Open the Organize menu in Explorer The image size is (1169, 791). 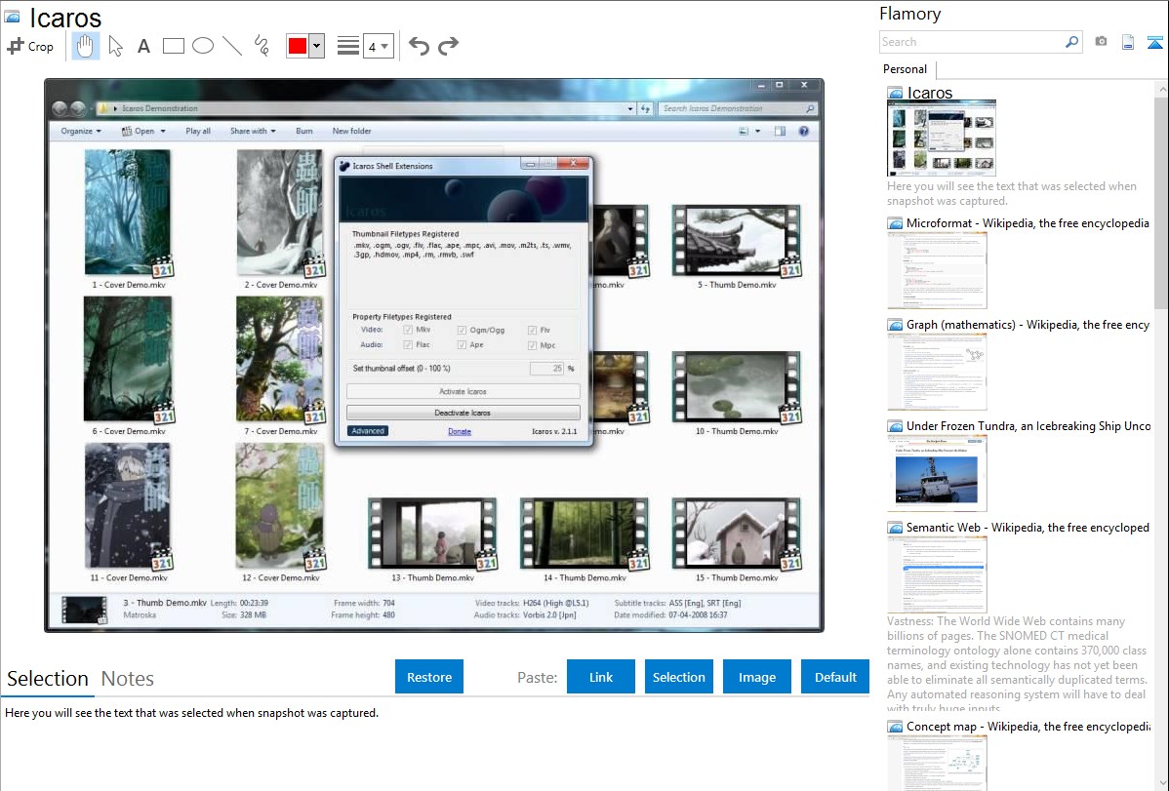click(x=81, y=132)
